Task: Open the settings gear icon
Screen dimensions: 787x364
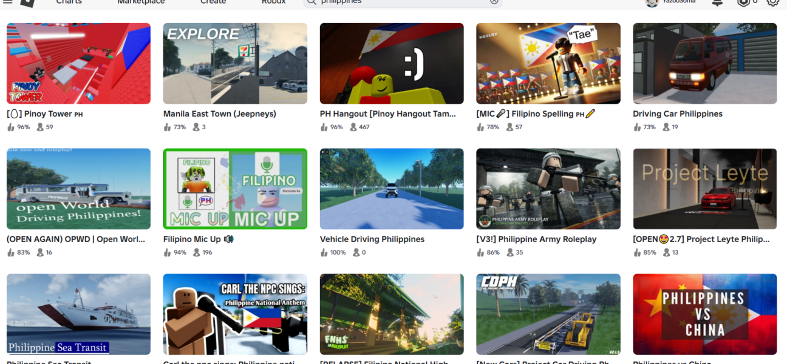Action: [x=772, y=2]
